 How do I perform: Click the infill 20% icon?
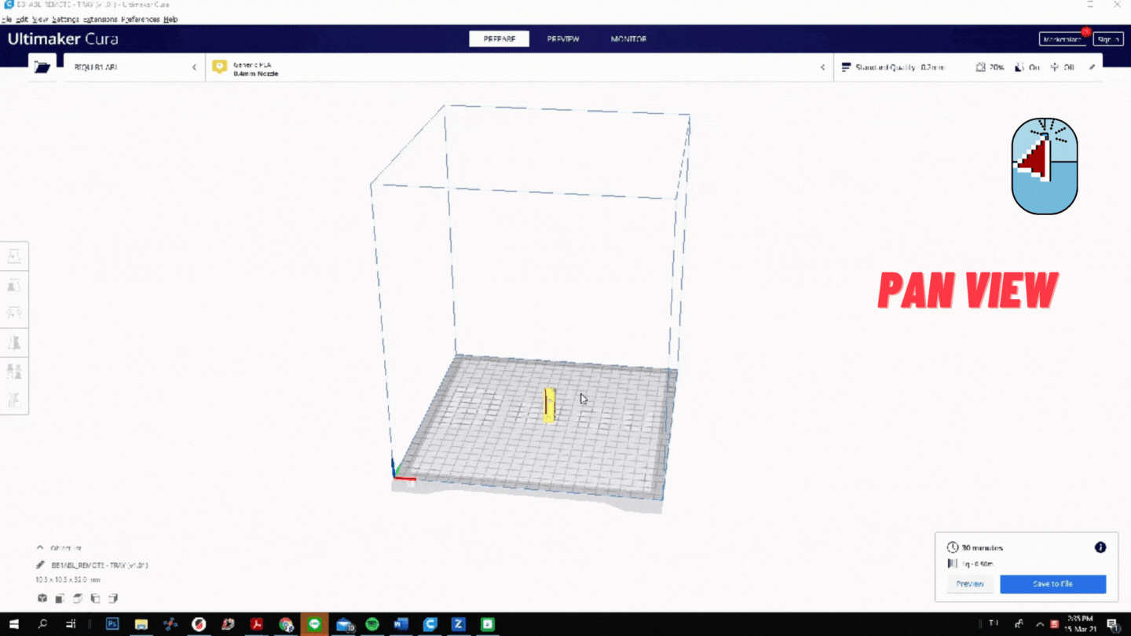point(980,68)
